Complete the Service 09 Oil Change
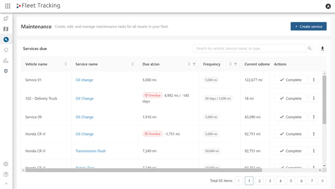 tap(291, 117)
